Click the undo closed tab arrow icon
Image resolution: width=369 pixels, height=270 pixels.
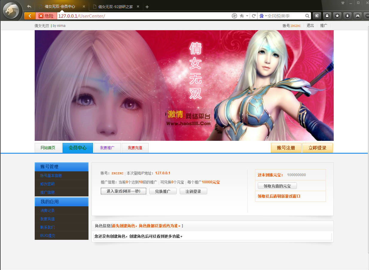[29, 7]
